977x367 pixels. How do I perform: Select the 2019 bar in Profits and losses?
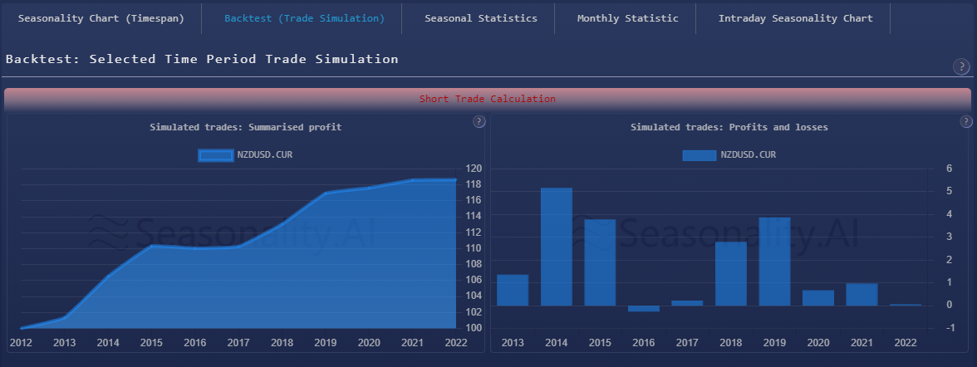774,262
